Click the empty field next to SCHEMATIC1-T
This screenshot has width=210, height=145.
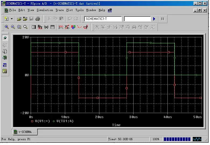tap(138, 19)
